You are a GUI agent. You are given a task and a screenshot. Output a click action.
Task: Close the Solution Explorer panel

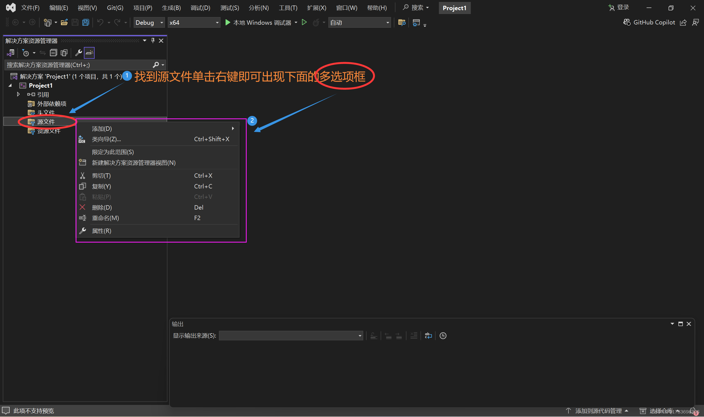click(x=161, y=40)
